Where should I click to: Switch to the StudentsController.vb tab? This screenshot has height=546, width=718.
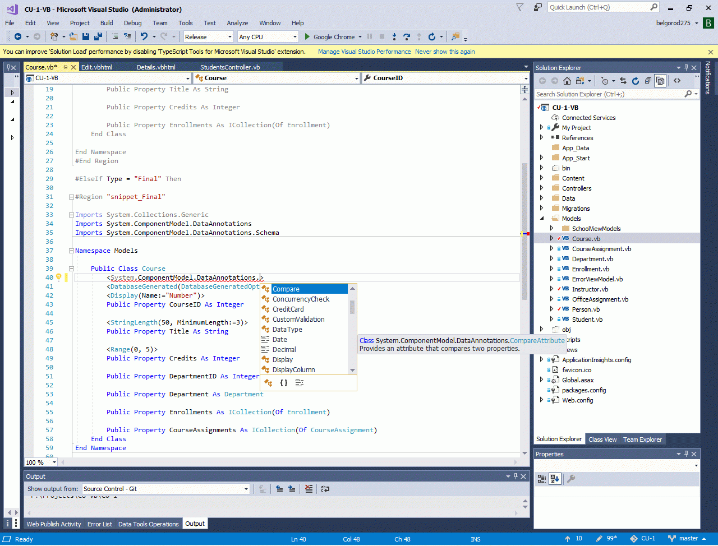[230, 67]
